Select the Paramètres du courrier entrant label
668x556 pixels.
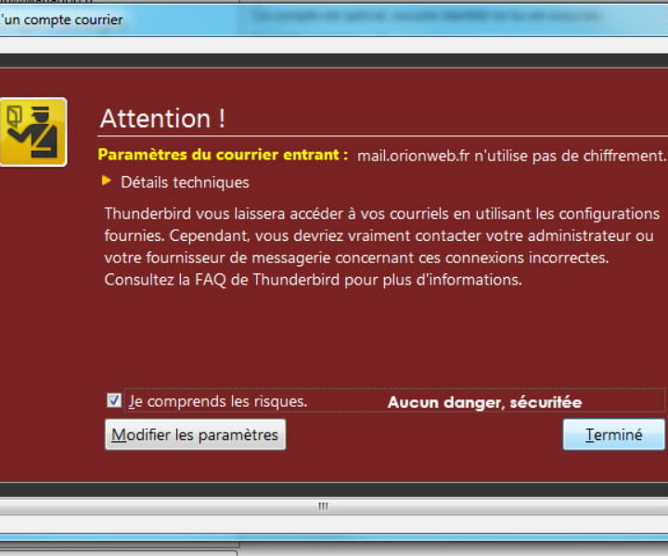(223, 155)
